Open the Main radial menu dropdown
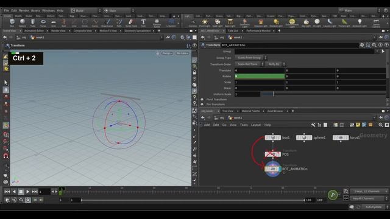This screenshot has width=390, height=219. point(119,10)
